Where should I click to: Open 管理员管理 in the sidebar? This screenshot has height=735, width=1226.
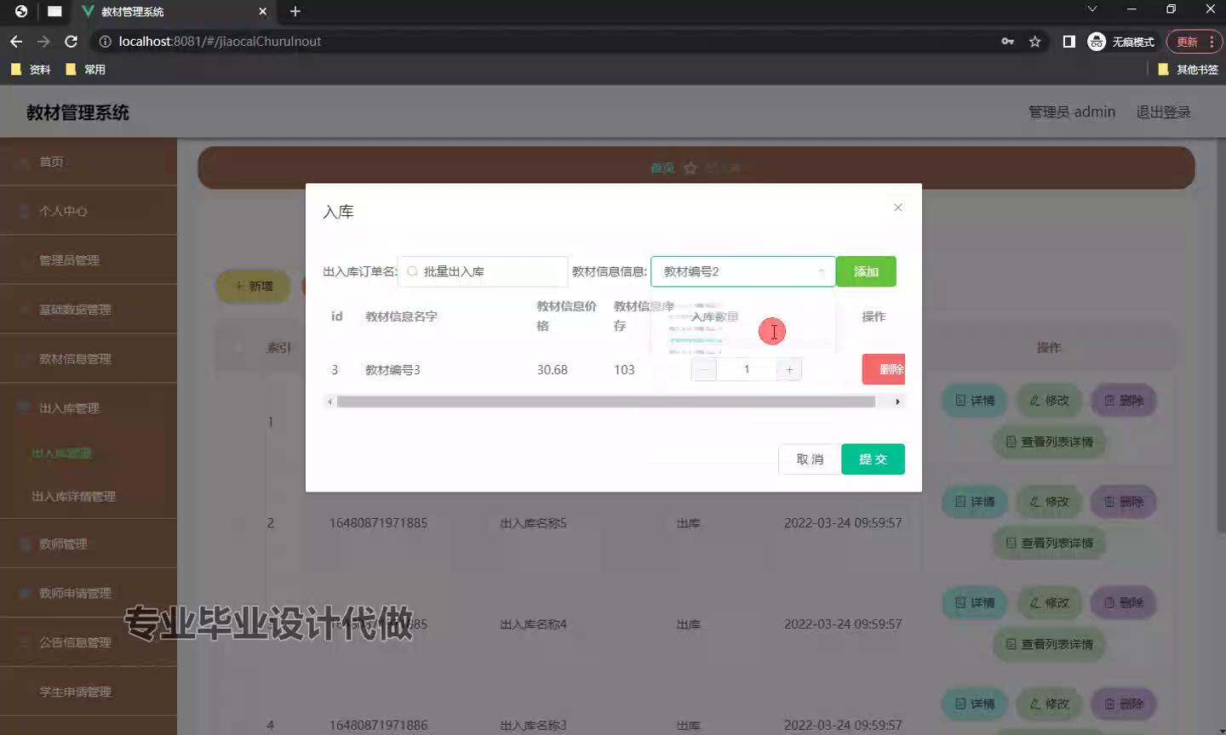click(89, 260)
